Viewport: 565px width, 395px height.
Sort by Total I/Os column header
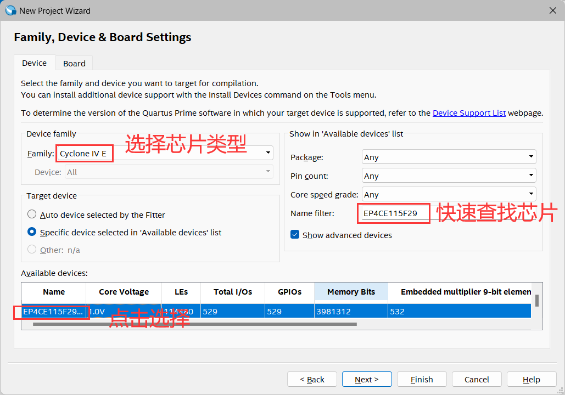coord(232,292)
